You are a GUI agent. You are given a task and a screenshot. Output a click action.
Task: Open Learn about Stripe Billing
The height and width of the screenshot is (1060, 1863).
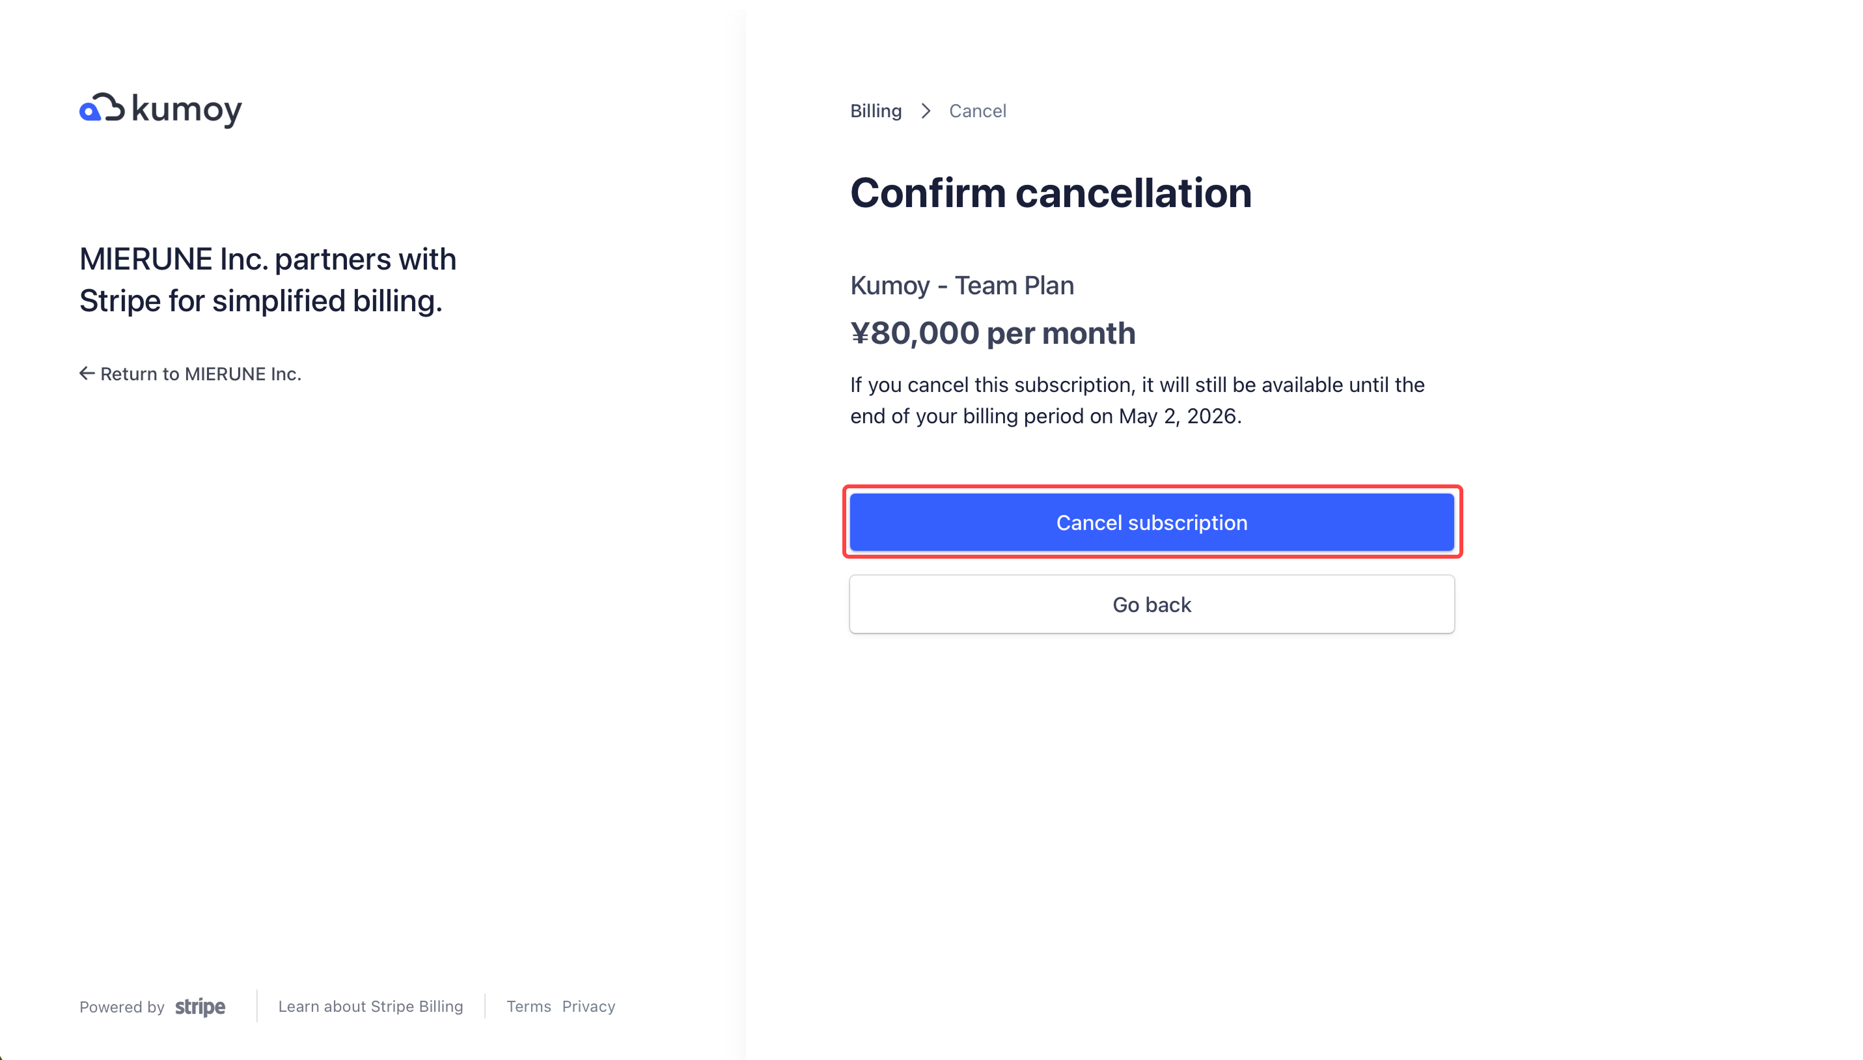click(x=370, y=1006)
